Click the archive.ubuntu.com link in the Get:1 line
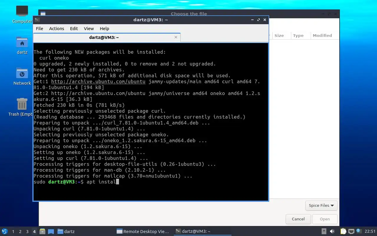Image resolution: width=377 pixels, height=236 pixels. (98, 81)
